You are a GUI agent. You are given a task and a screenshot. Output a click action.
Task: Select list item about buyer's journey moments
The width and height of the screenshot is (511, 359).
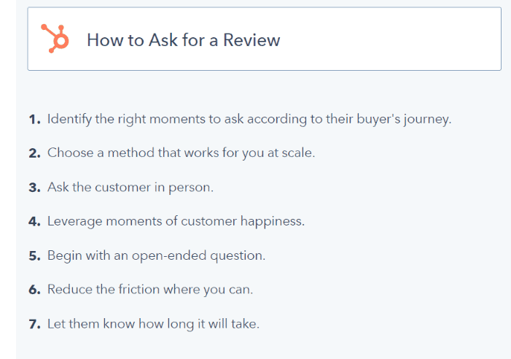[249, 120]
